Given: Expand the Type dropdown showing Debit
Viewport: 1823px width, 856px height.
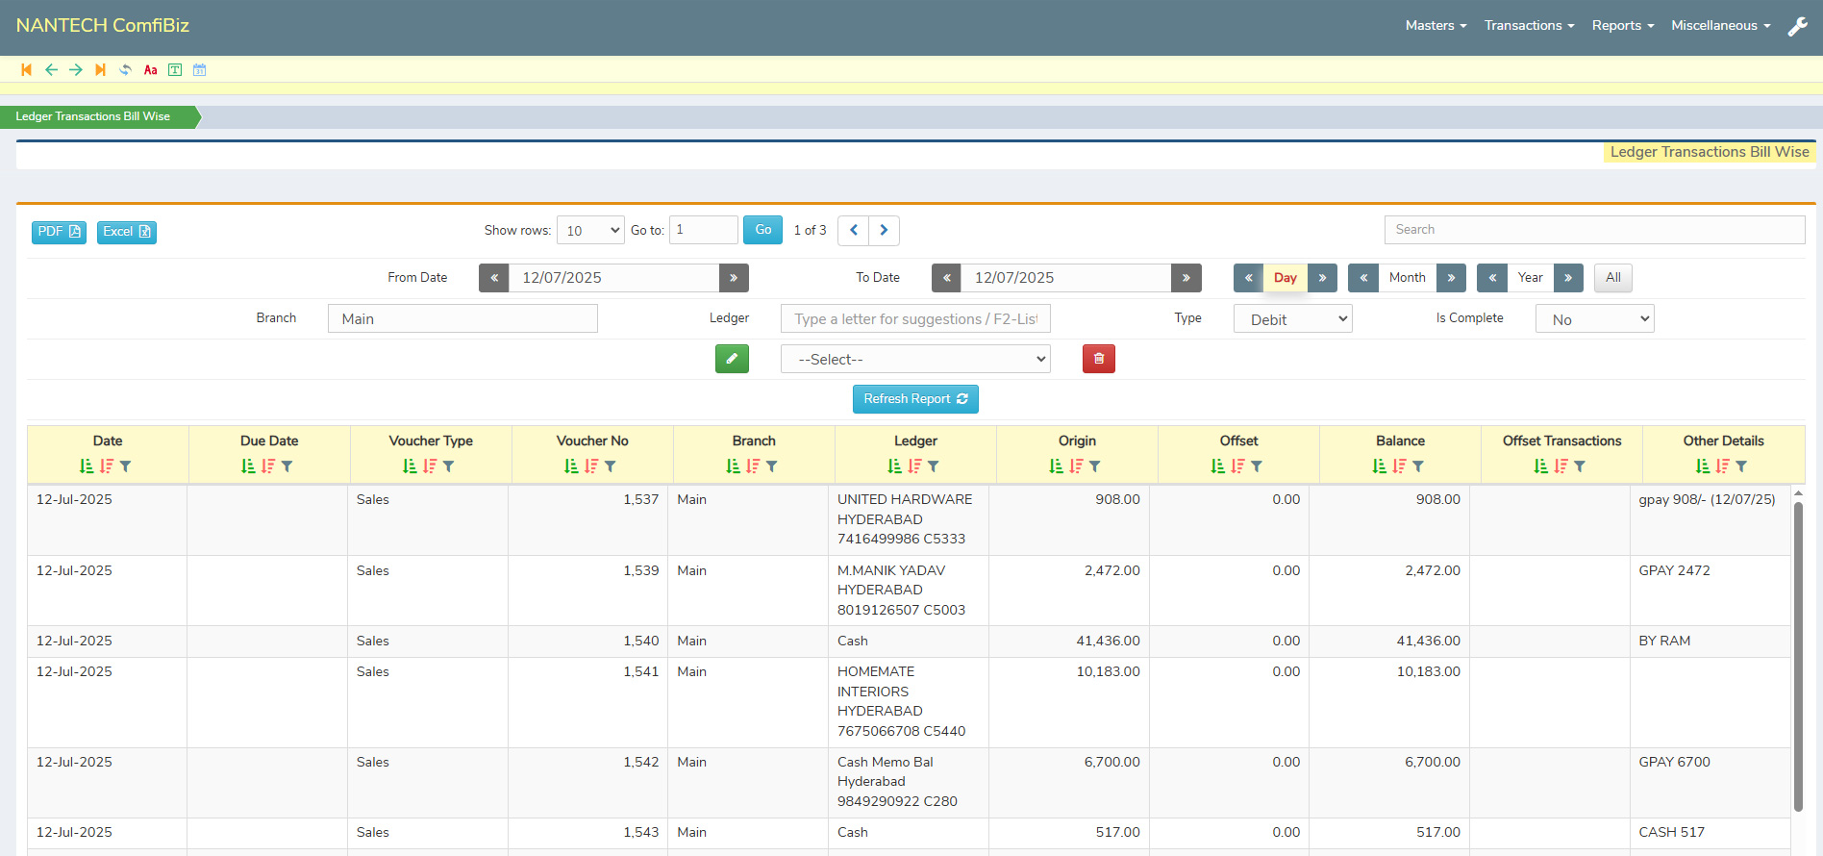Looking at the screenshot, I should 1292,319.
